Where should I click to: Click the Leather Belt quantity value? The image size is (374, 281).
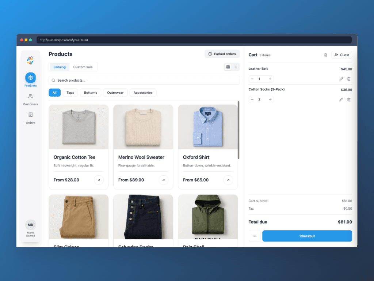pos(259,79)
